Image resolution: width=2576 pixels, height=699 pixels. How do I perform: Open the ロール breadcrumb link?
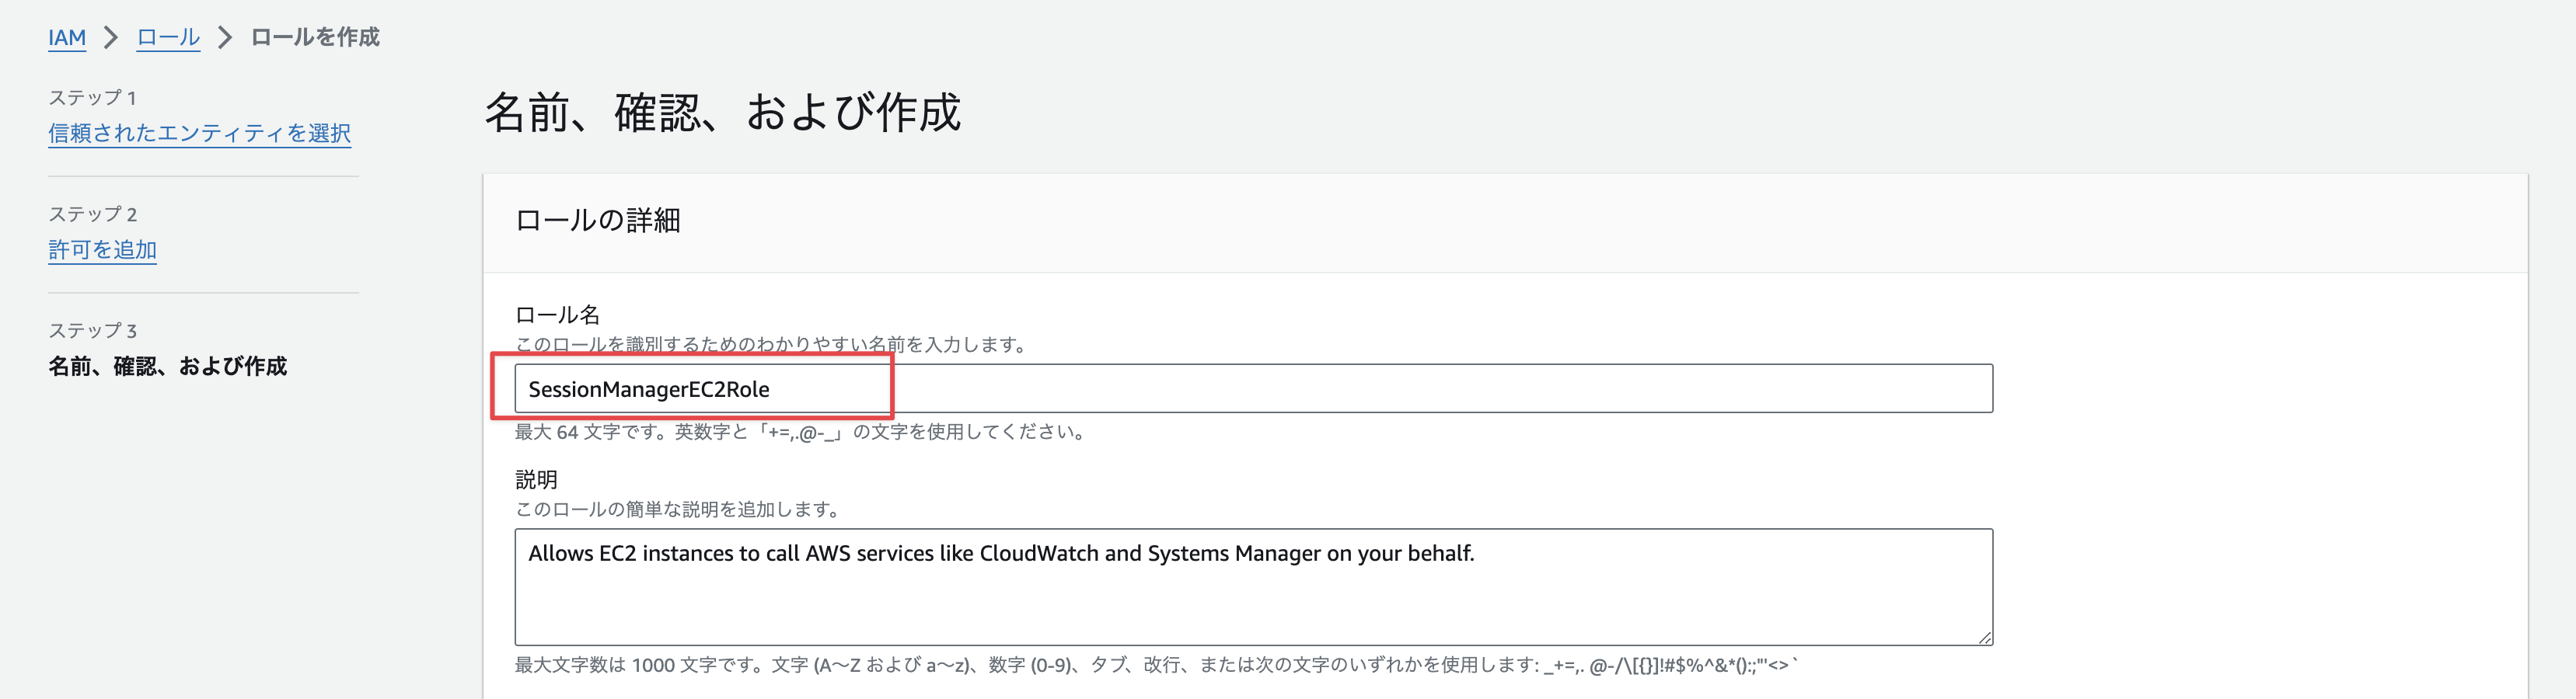pos(166,37)
